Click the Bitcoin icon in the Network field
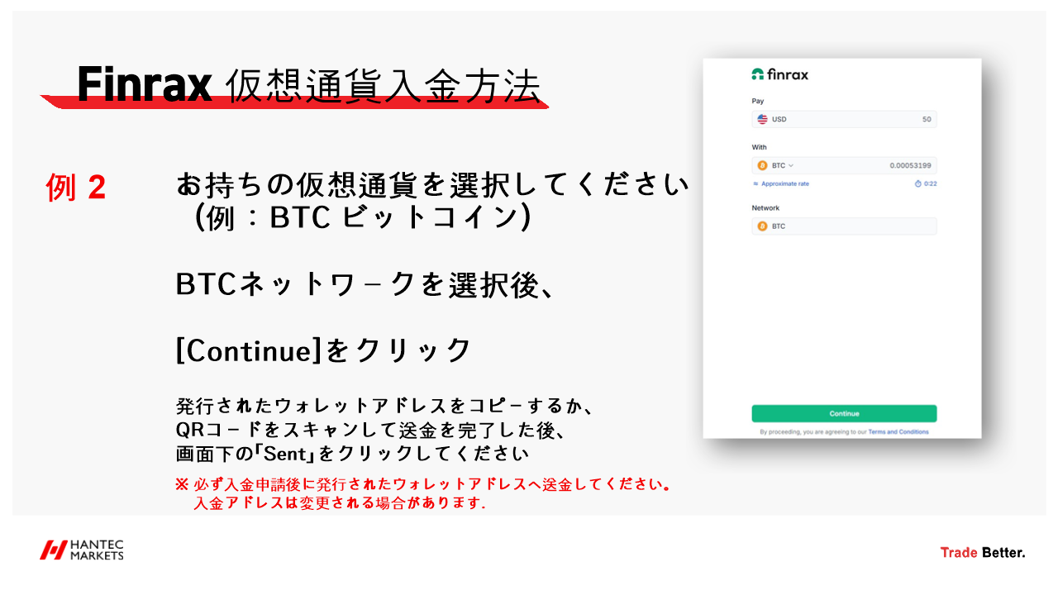The width and height of the screenshot is (1058, 595). point(762,226)
